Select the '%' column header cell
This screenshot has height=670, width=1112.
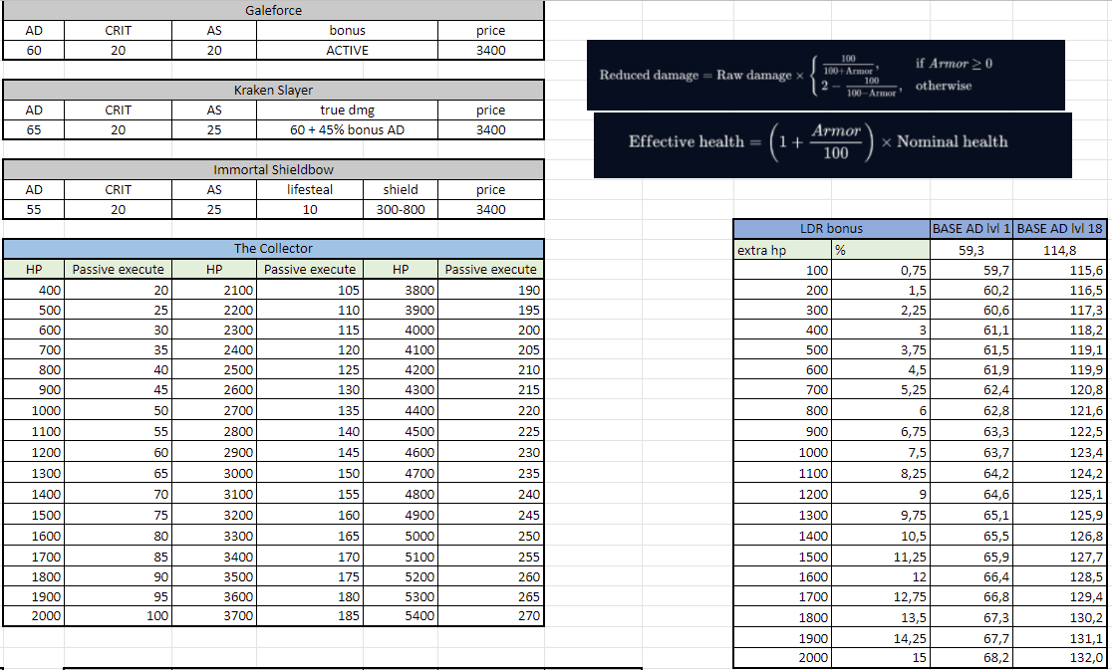881,250
